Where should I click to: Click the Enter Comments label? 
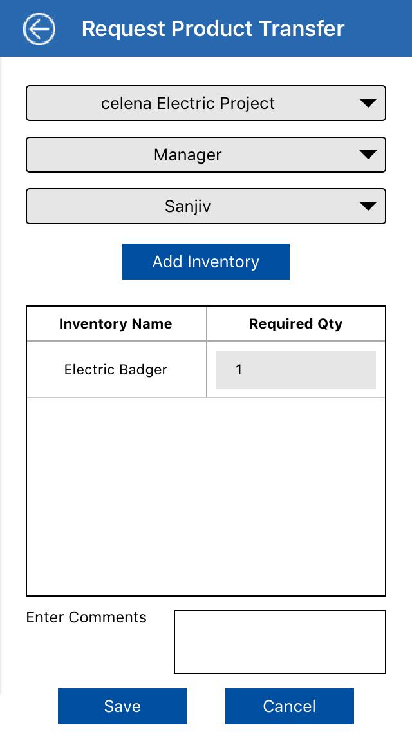pos(86,617)
